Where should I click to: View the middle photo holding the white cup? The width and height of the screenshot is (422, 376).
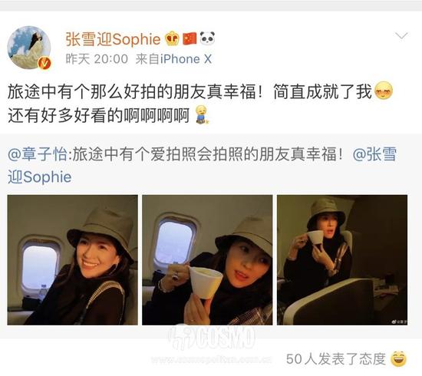click(207, 259)
